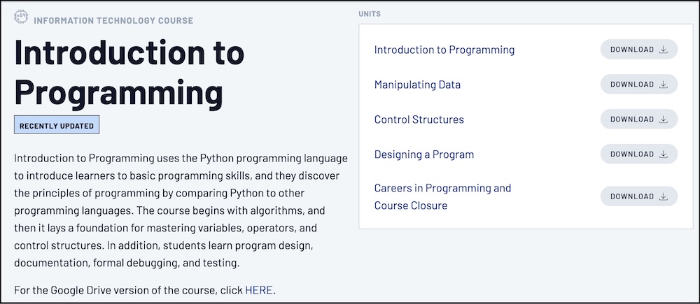The width and height of the screenshot is (700, 304).
Task: Click download arrow icon for Designing a Program
Action: [x=664, y=154]
